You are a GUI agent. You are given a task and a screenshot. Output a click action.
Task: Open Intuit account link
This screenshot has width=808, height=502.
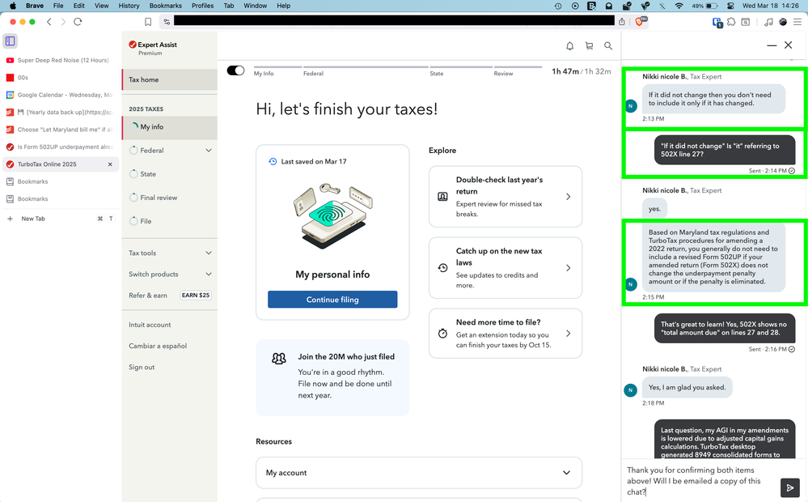tap(150, 325)
